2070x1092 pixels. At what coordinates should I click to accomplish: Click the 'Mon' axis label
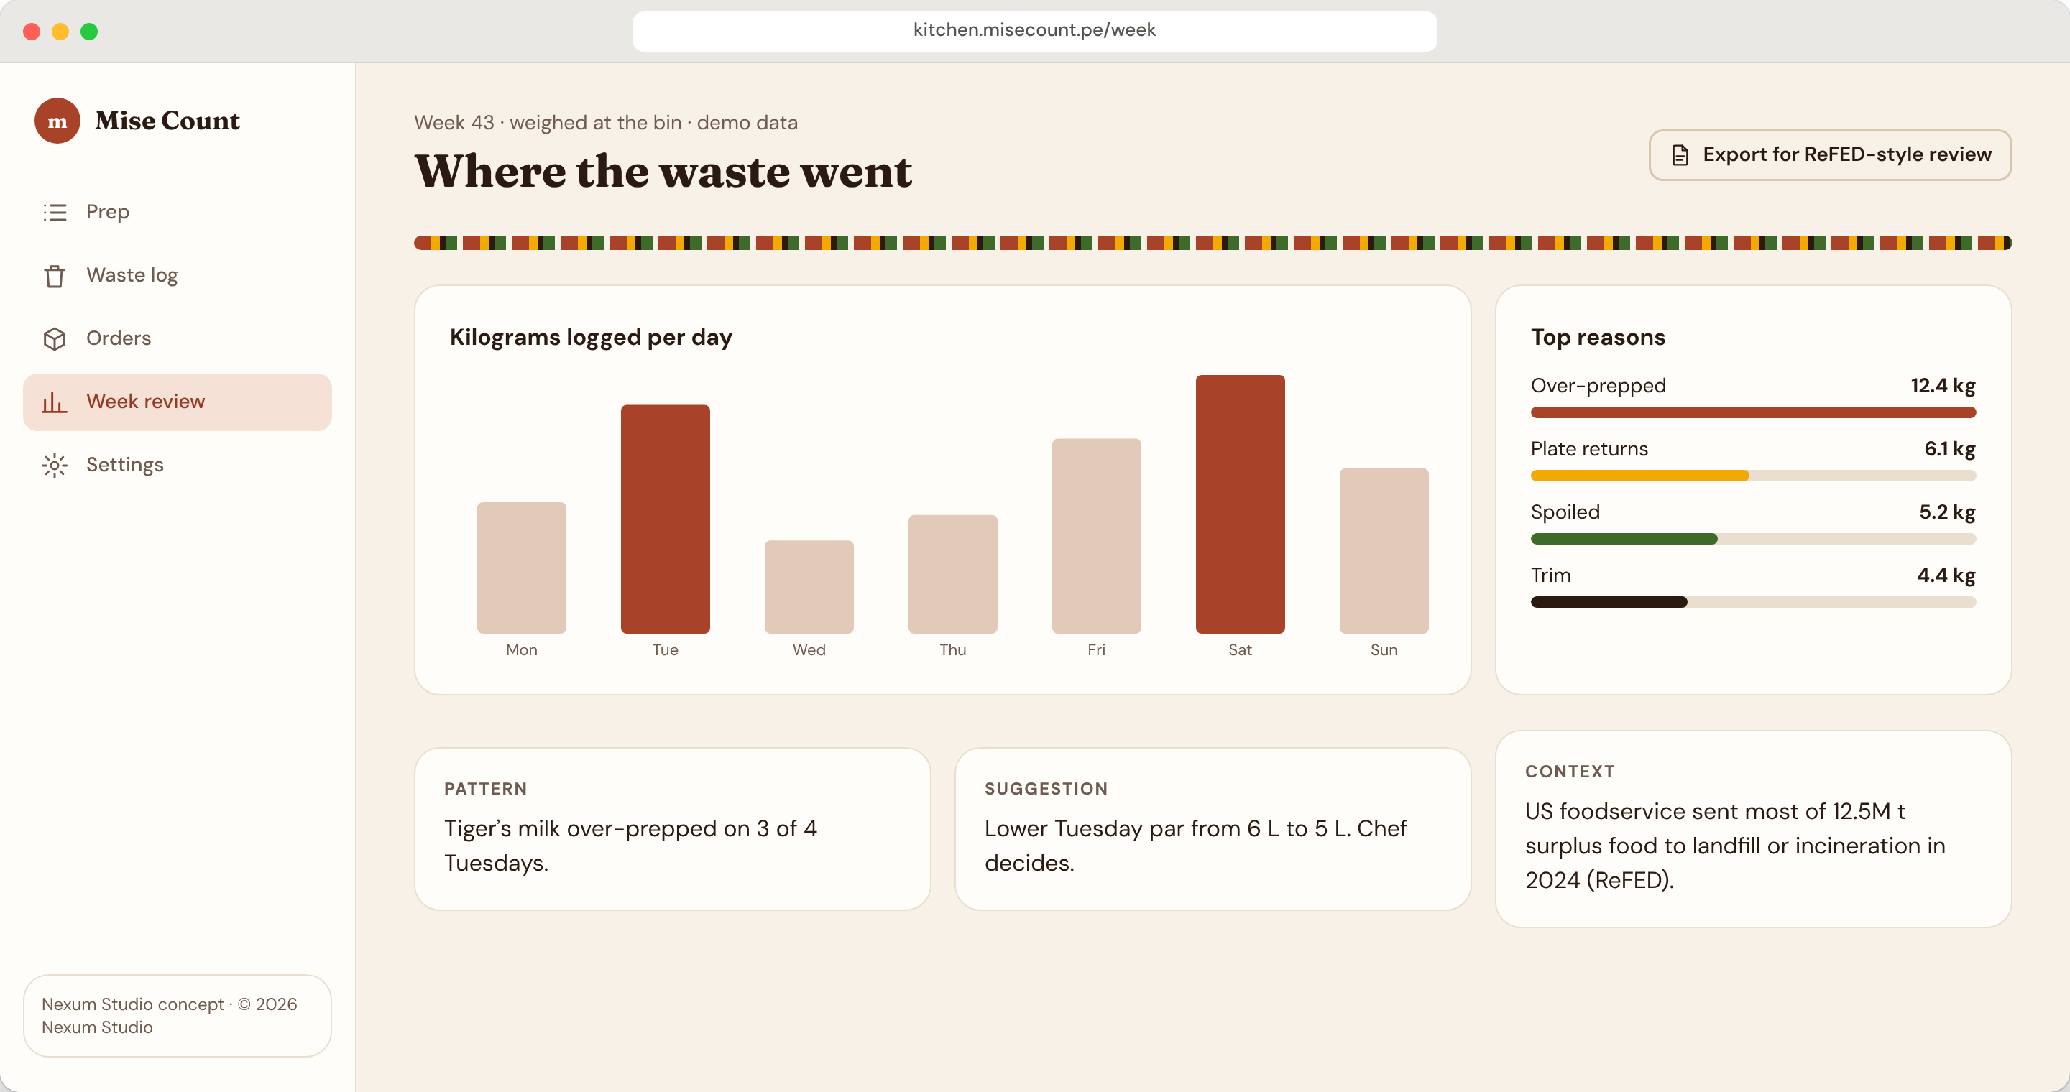[522, 649]
